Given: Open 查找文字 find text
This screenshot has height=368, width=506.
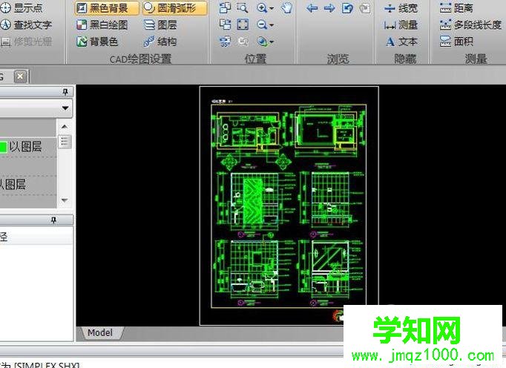Looking at the screenshot, I should [x=26, y=25].
